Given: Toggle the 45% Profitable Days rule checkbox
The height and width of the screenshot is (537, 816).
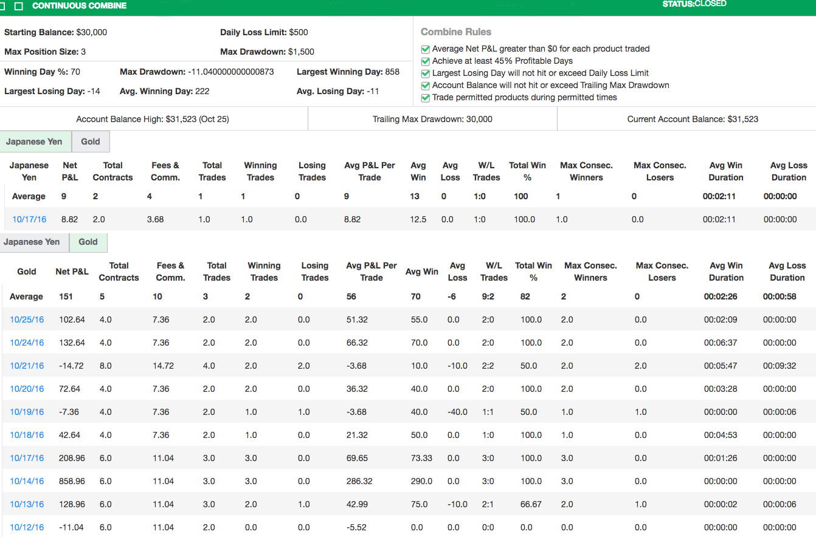Looking at the screenshot, I should 426,61.
